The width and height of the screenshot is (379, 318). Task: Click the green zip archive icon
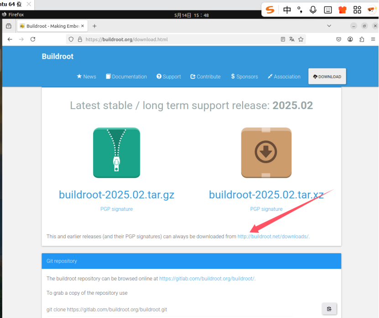(x=116, y=152)
